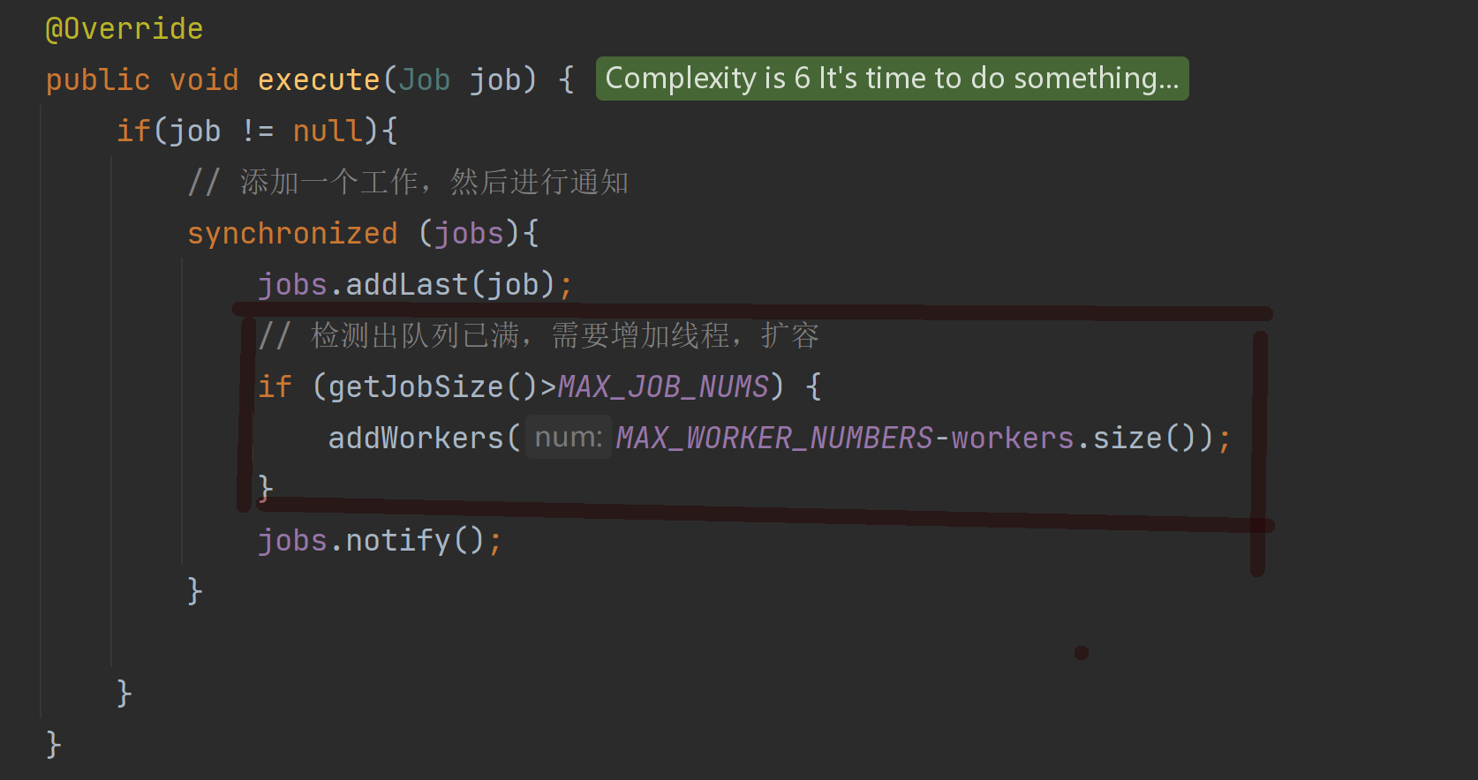
Task: Place cursor on 'if(job != null){' line
Action: (257, 131)
